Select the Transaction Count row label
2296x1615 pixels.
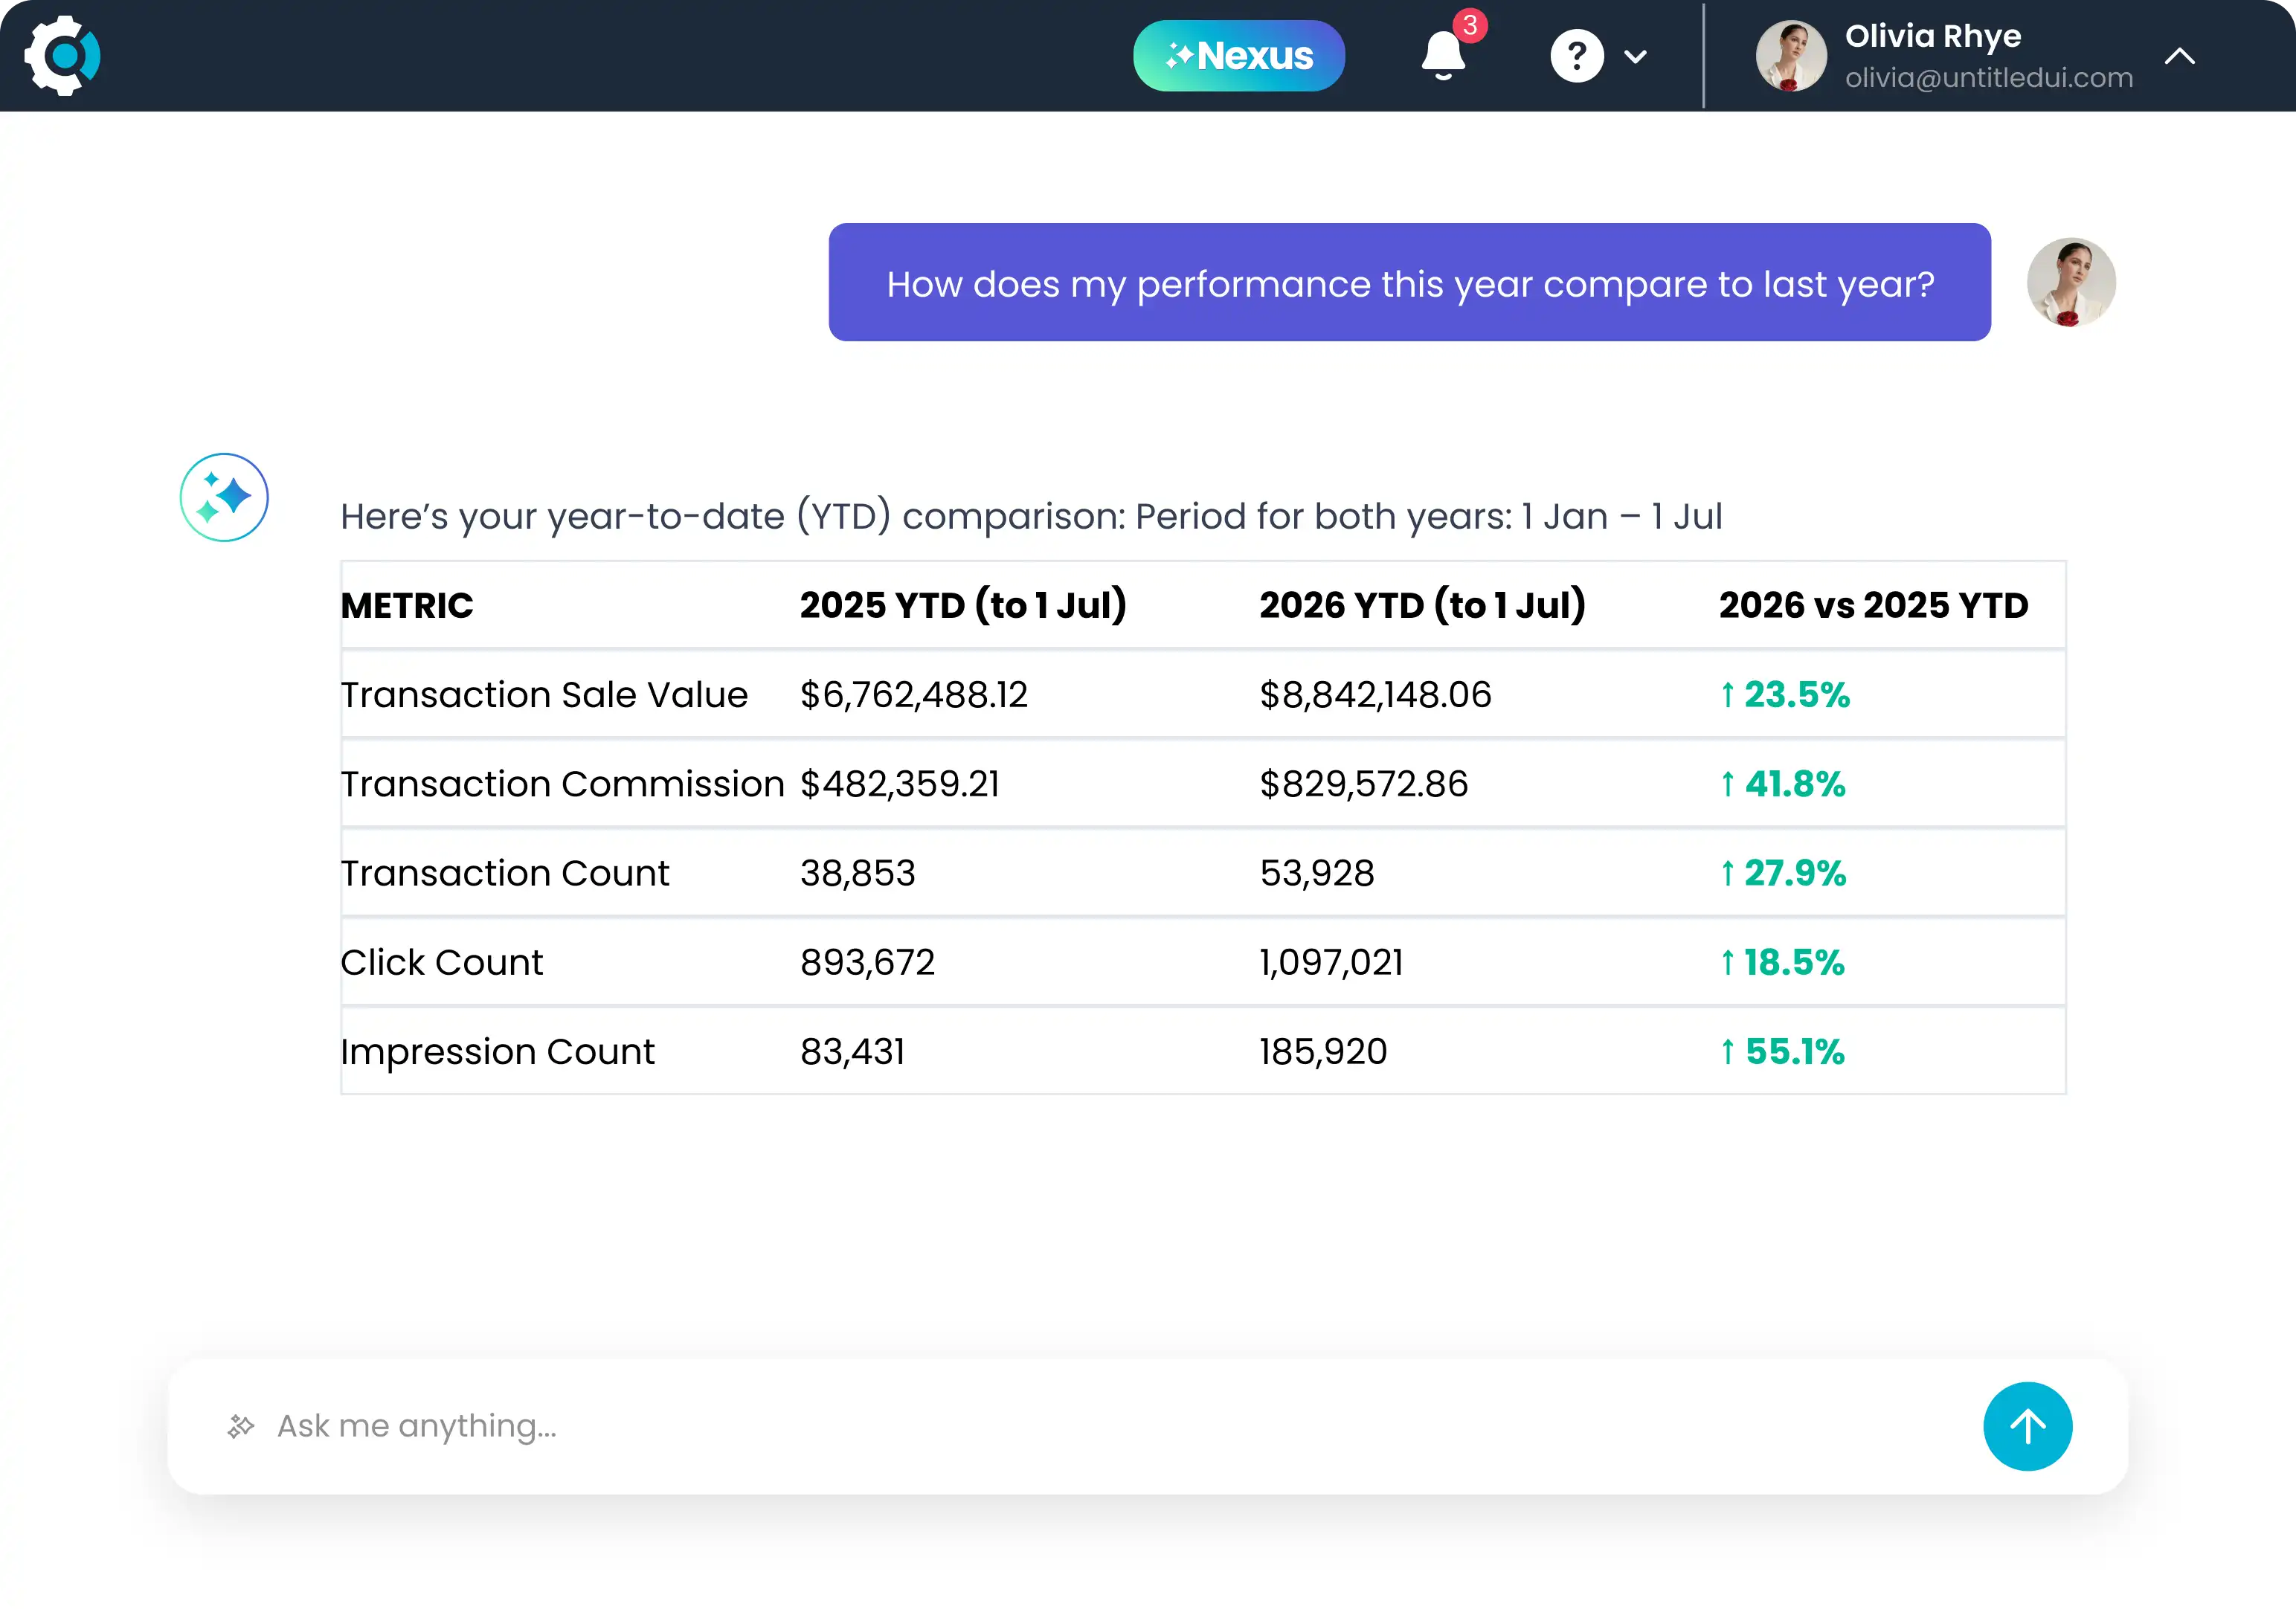[x=504, y=873]
